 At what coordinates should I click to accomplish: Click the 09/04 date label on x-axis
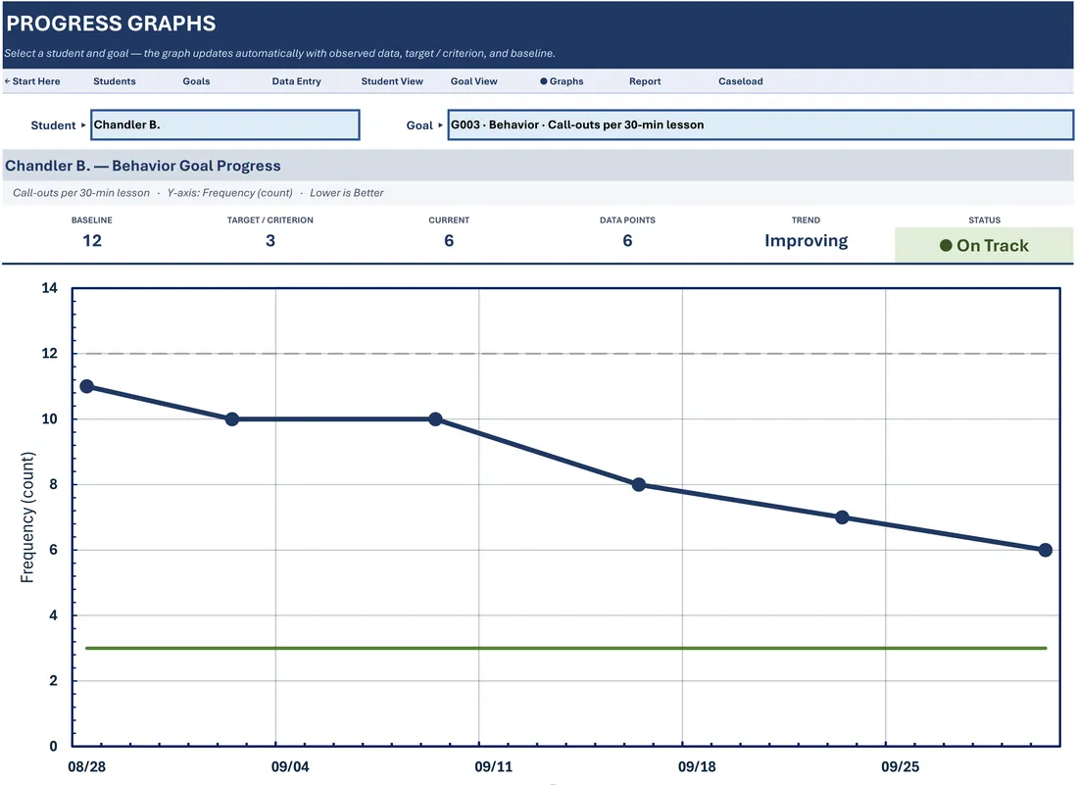tap(290, 766)
